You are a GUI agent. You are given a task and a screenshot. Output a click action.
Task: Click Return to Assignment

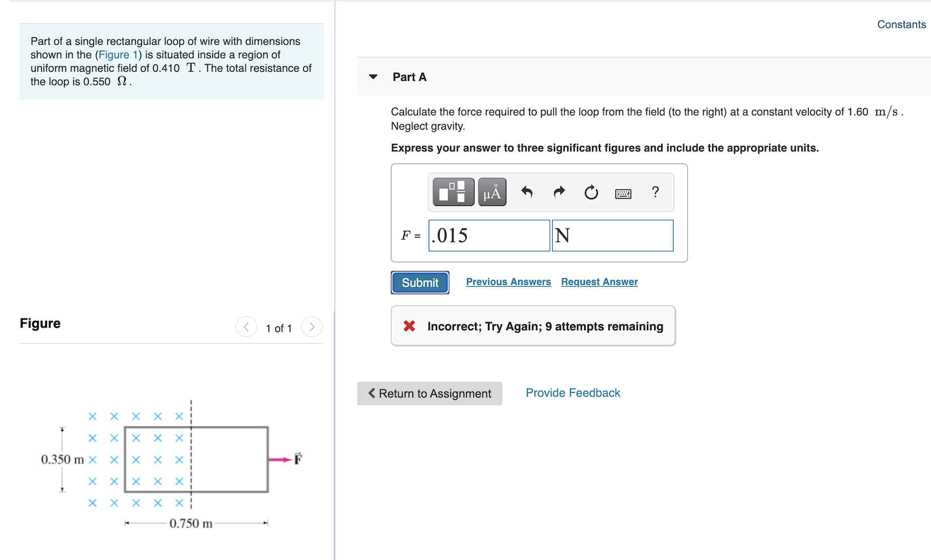[x=429, y=393]
